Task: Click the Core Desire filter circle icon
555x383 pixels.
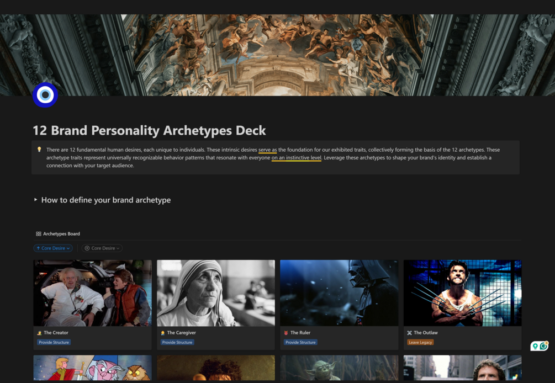Action: tap(87, 248)
